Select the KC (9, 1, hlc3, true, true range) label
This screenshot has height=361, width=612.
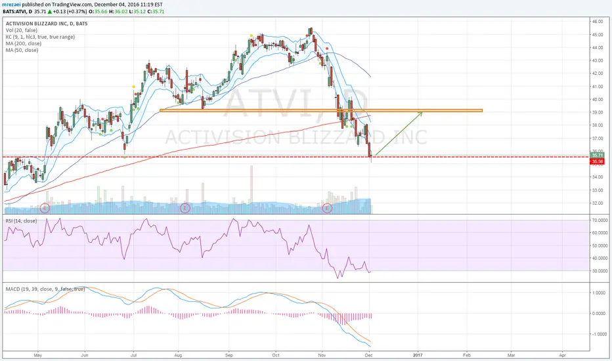click(40, 37)
